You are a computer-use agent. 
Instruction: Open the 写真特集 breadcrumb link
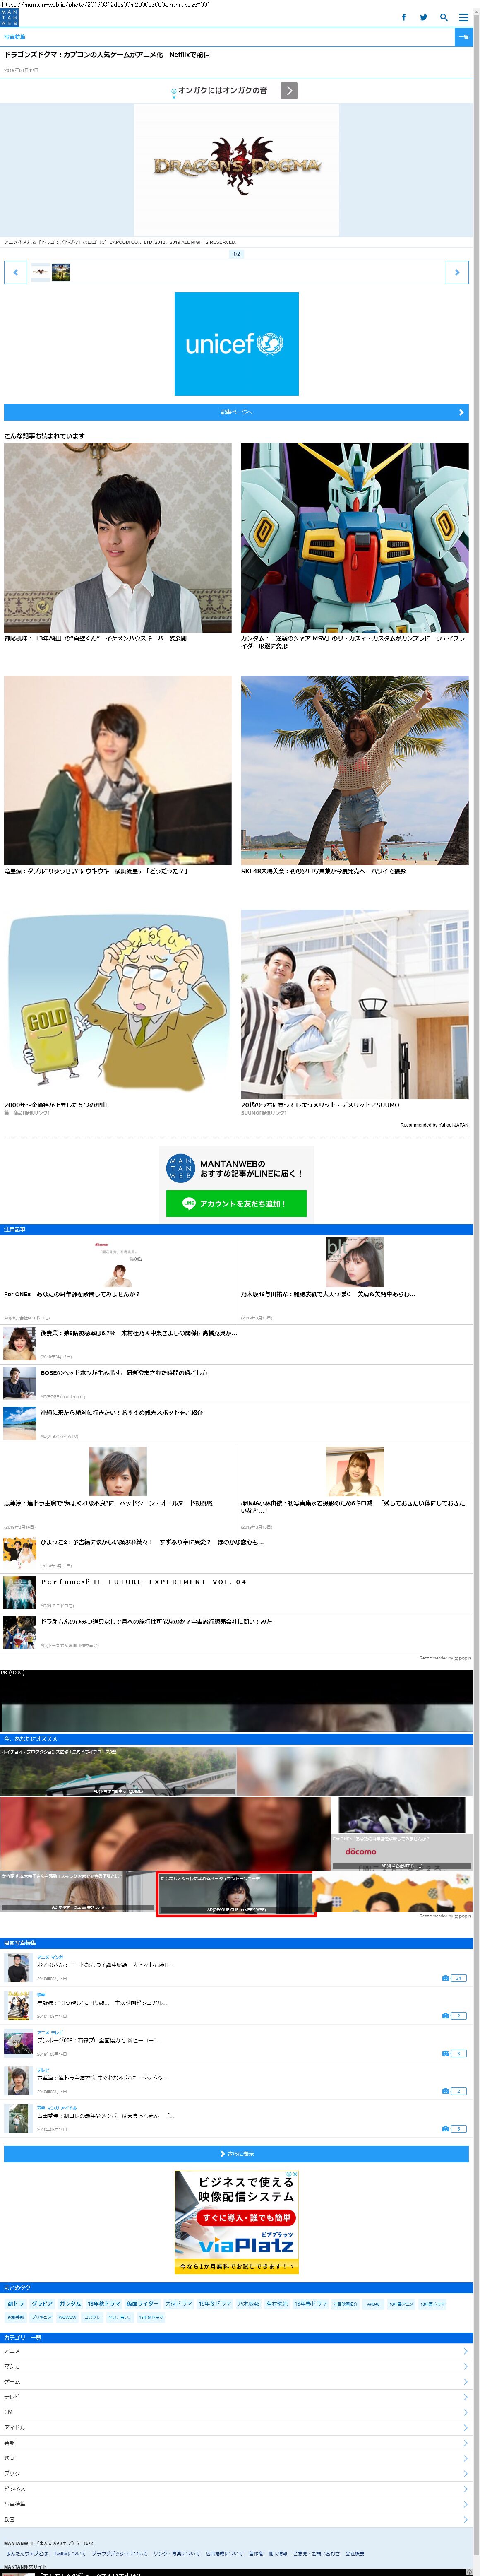tap(15, 36)
